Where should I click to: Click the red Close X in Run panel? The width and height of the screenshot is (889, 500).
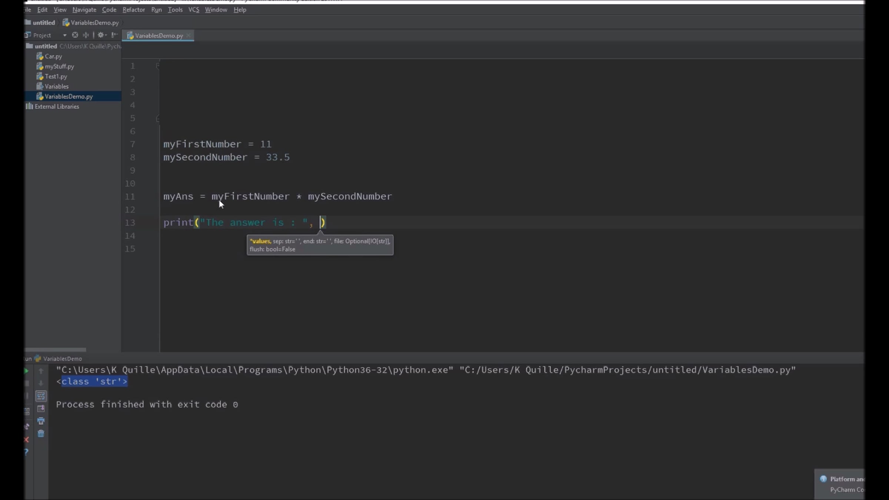point(26,440)
